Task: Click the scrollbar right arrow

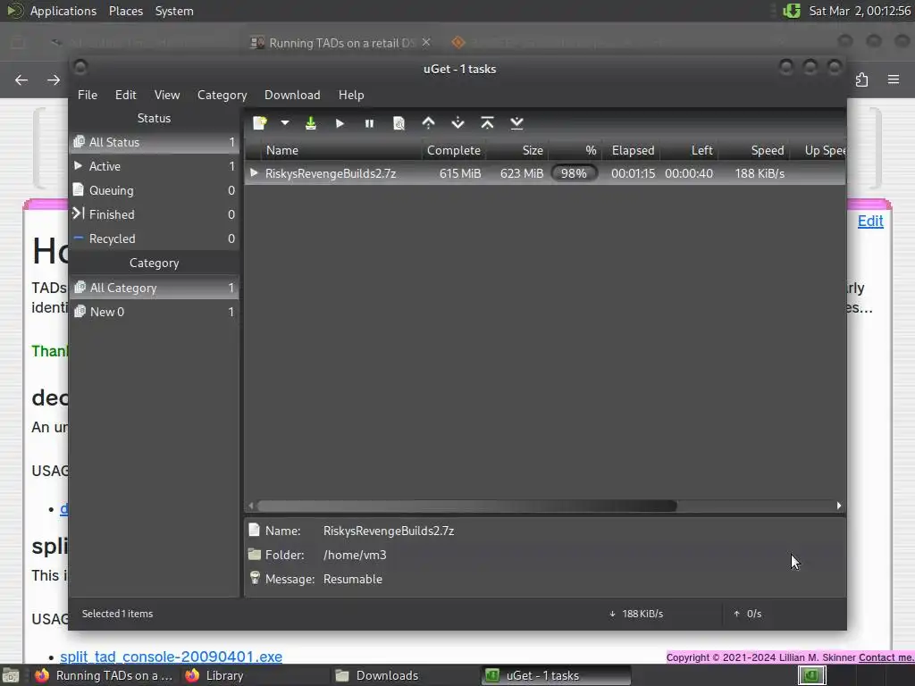Action: [x=839, y=506]
